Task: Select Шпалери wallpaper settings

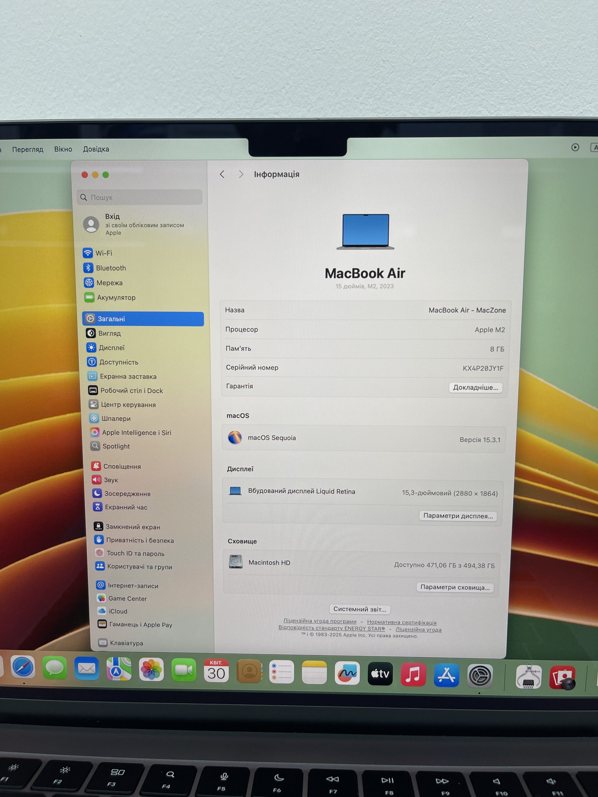Action: pyautogui.click(x=110, y=418)
